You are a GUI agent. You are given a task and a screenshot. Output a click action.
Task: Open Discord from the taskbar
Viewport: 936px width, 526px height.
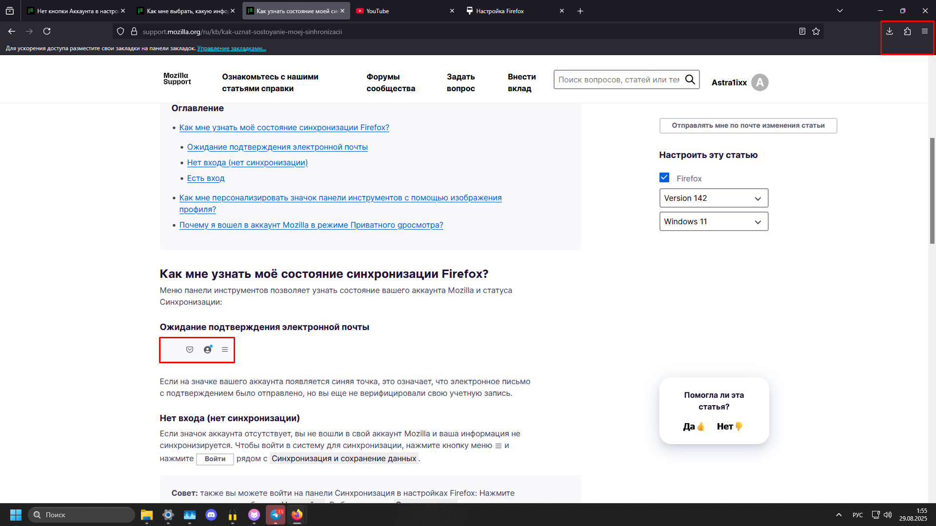211,515
